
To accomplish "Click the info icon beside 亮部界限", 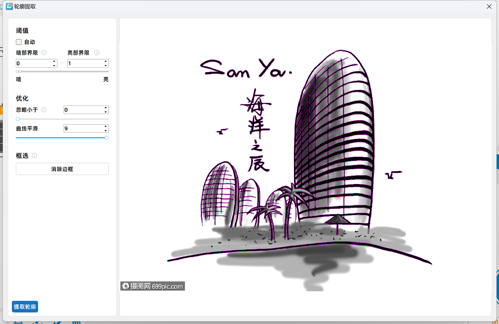I will 97,52.
